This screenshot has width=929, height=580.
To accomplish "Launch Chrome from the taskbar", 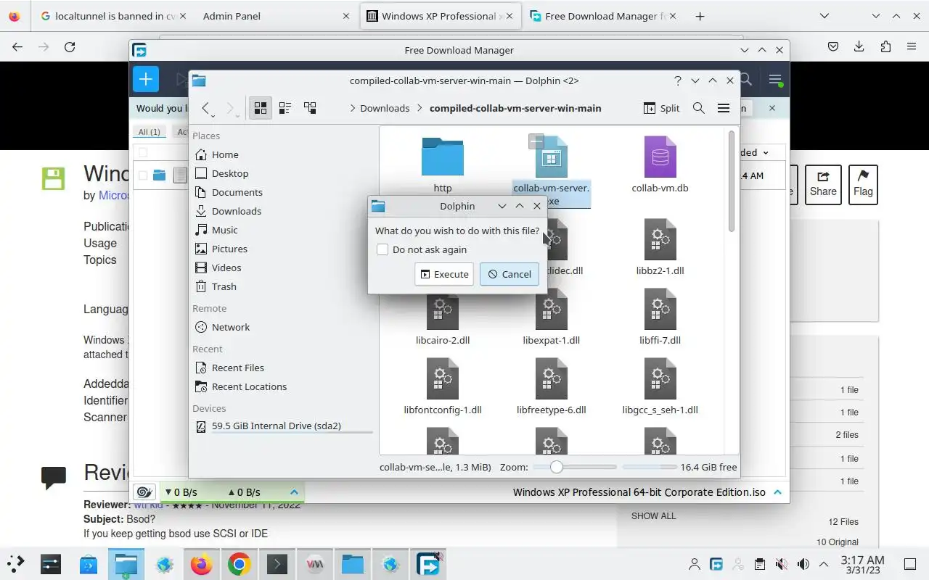I will 239,564.
